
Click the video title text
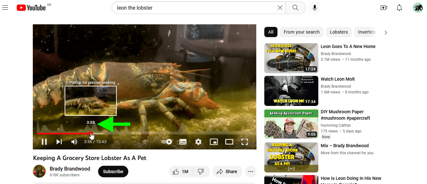90,158
